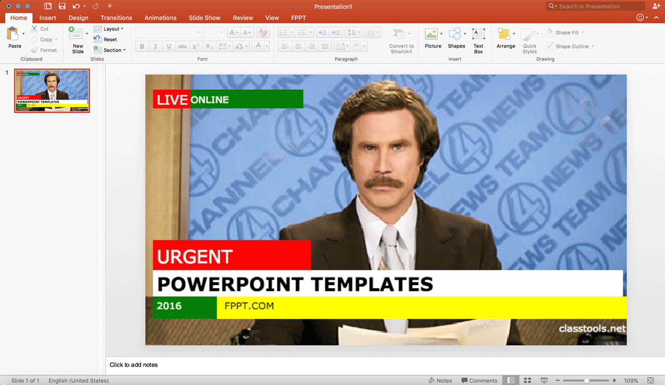Click the Reset slide icon
Viewport: 665px width, 385px height.
pyautogui.click(x=98, y=39)
